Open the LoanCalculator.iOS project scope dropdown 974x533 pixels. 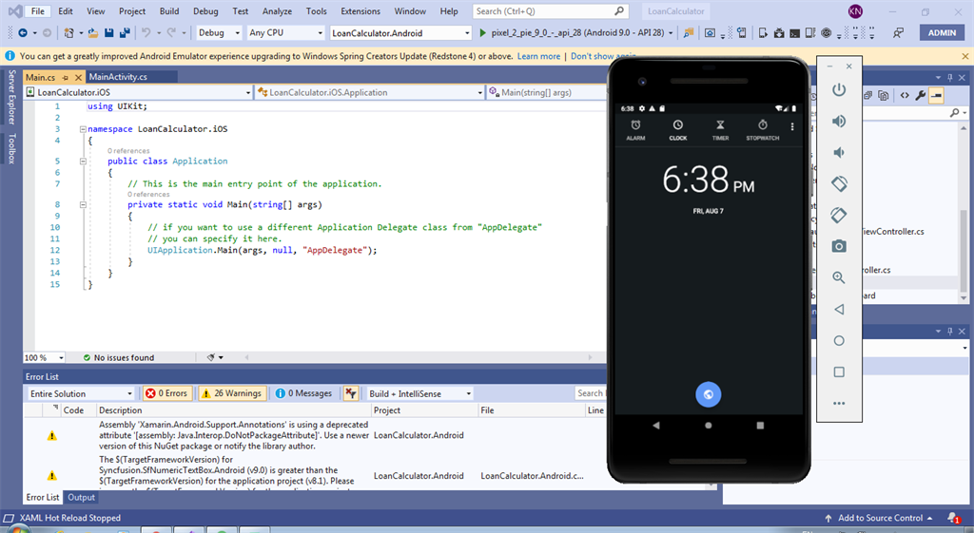pyautogui.click(x=139, y=92)
